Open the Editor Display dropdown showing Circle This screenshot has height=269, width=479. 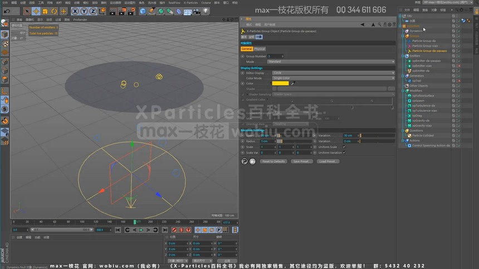pyautogui.click(x=333, y=73)
